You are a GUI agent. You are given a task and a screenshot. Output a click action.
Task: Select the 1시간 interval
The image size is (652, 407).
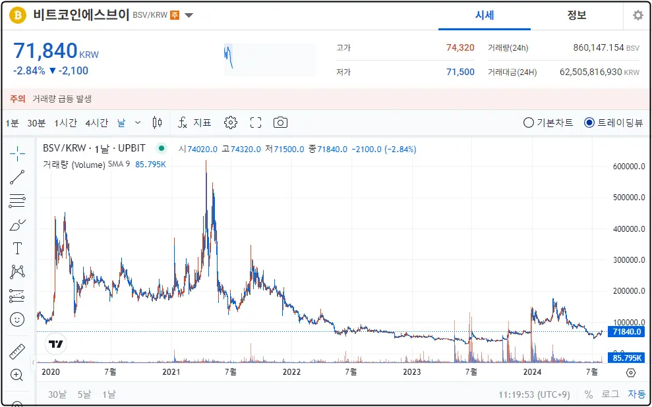coord(65,122)
